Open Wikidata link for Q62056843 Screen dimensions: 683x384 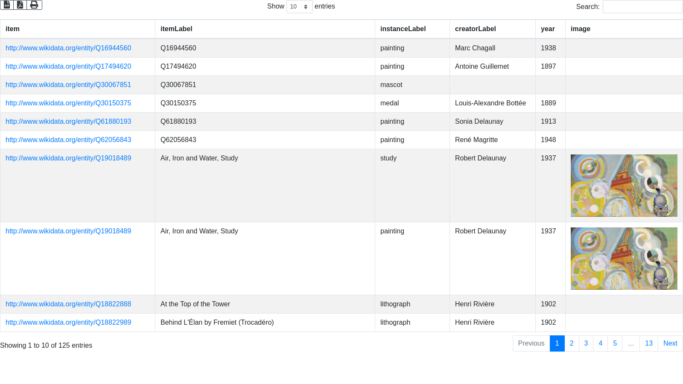tap(68, 140)
